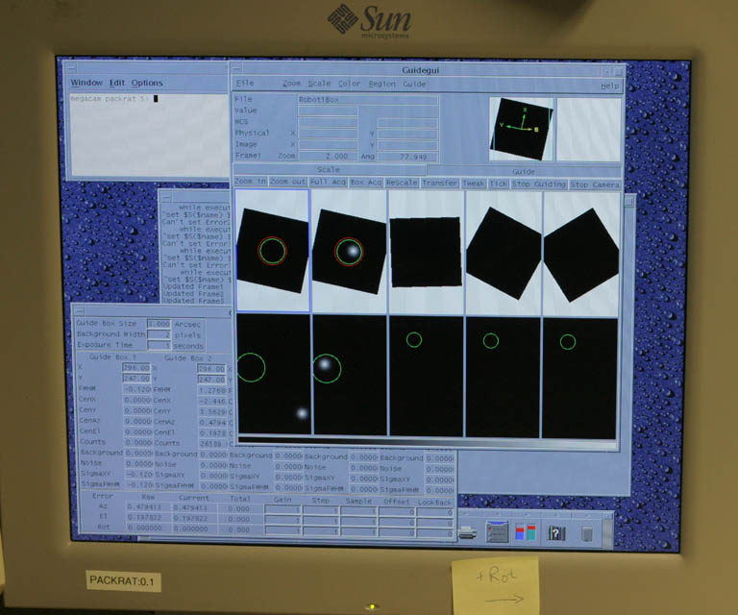The width and height of the screenshot is (738, 615).
Task: Open the Help menu in Guidegui
Action: click(x=609, y=86)
